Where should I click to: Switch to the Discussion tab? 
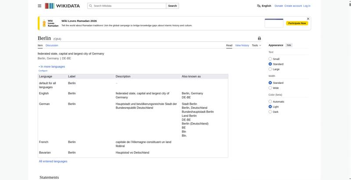52,45
